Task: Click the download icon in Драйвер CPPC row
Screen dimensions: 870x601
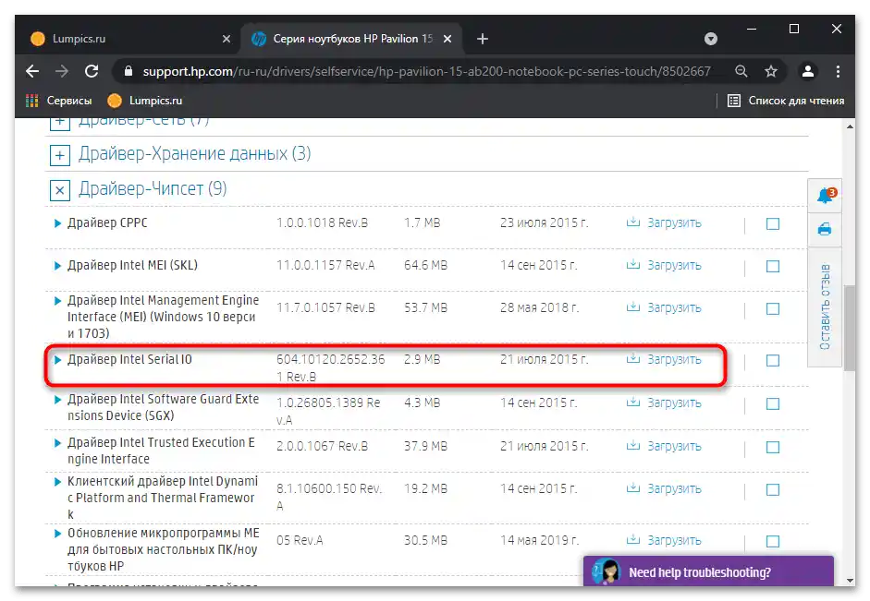Action: coord(633,222)
